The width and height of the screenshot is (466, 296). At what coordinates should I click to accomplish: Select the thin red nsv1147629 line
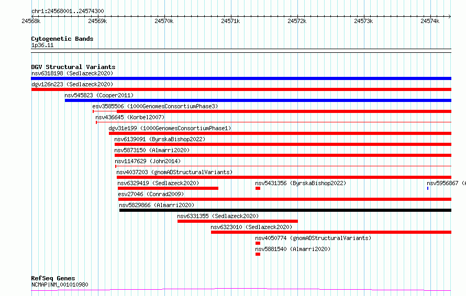pyautogui.click(x=283, y=166)
